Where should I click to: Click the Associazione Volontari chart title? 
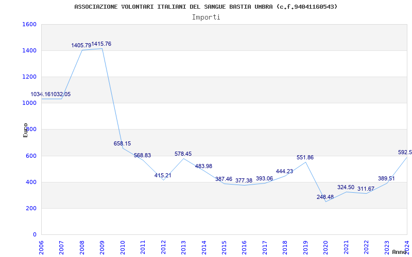pos(206,7)
